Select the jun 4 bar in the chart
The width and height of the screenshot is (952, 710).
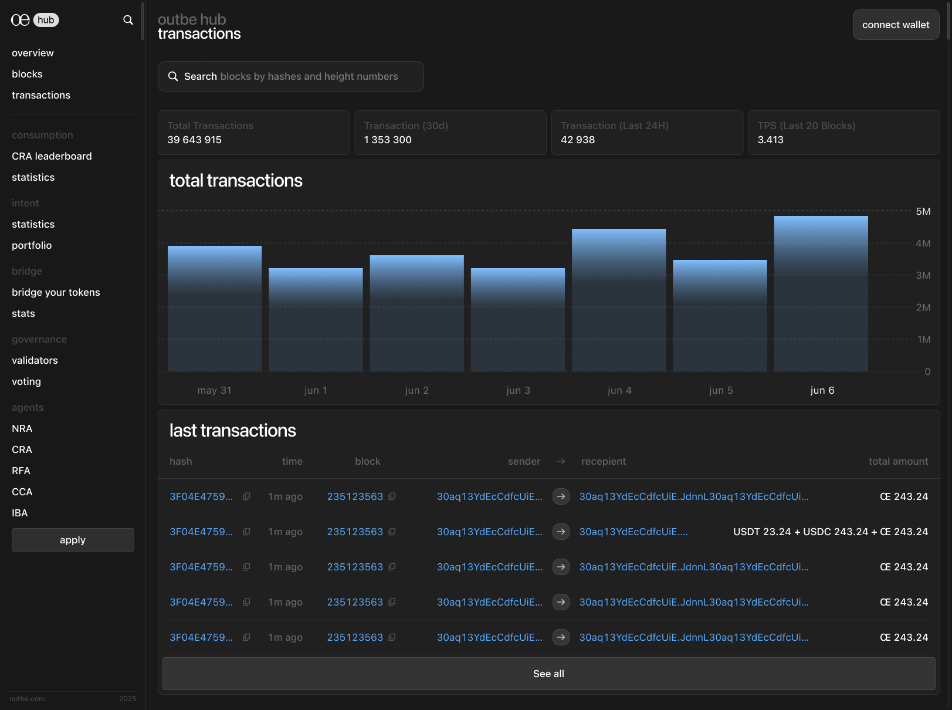click(x=619, y=300)
